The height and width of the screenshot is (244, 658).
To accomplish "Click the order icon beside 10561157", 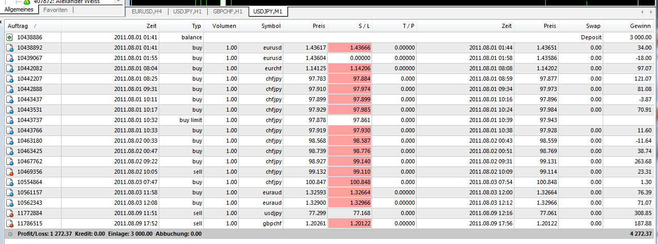I will tap(10, 193).
